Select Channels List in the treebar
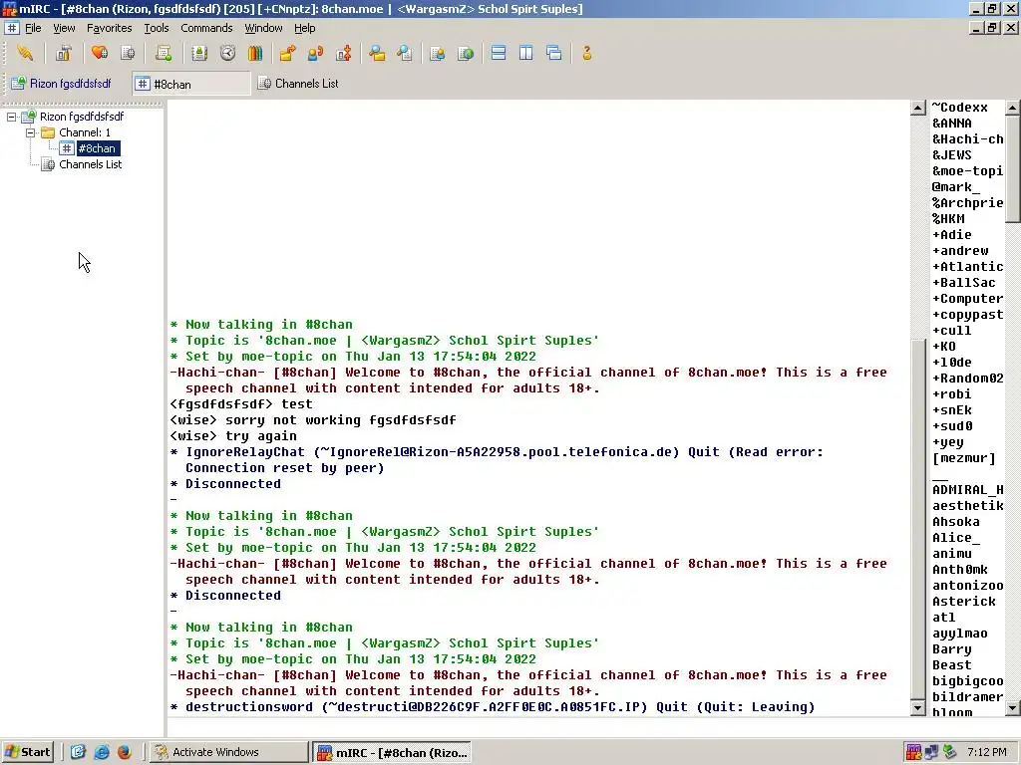1021x765 pixels. [90, 164]
